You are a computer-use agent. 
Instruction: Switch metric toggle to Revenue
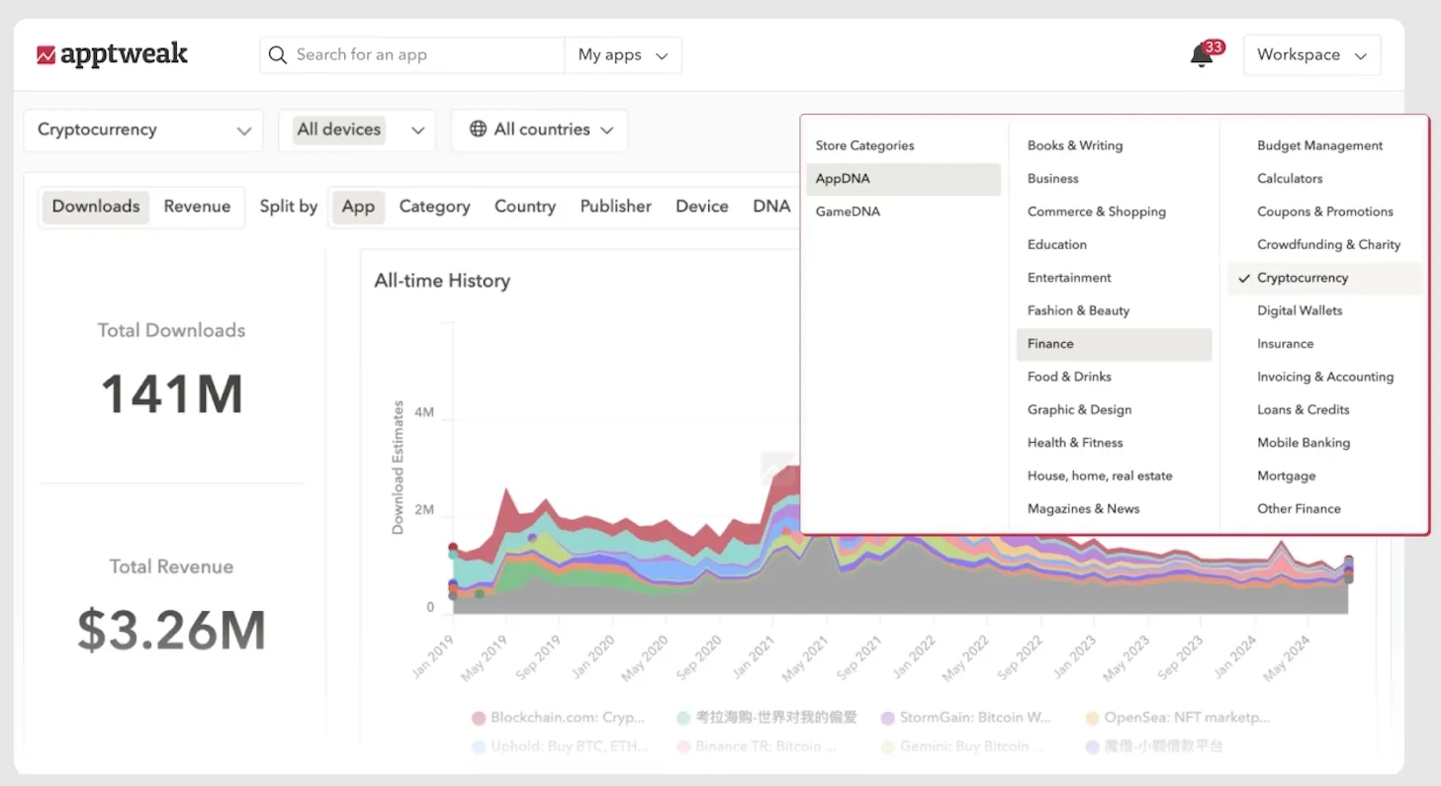coord(197,207)
